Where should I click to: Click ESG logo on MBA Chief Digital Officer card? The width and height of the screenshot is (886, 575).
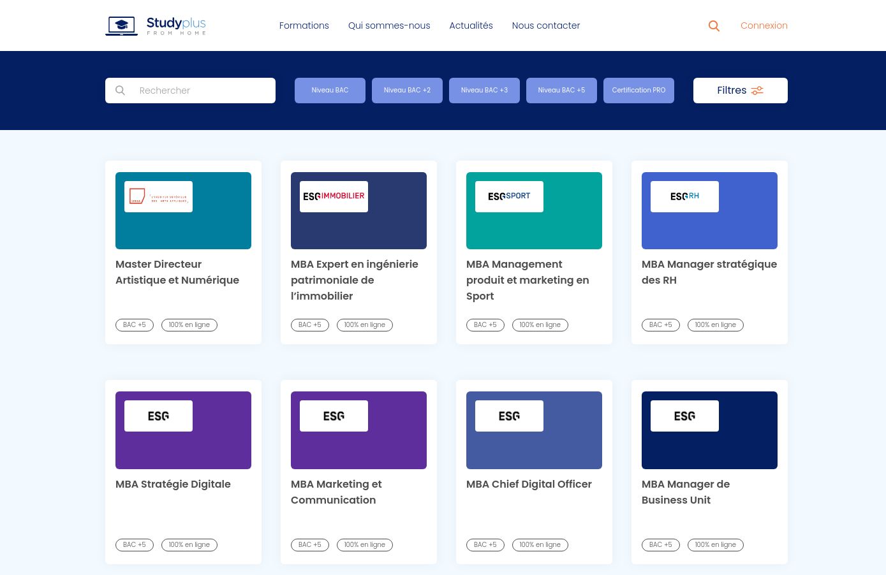pyautogui.click(x=509, y=416)
